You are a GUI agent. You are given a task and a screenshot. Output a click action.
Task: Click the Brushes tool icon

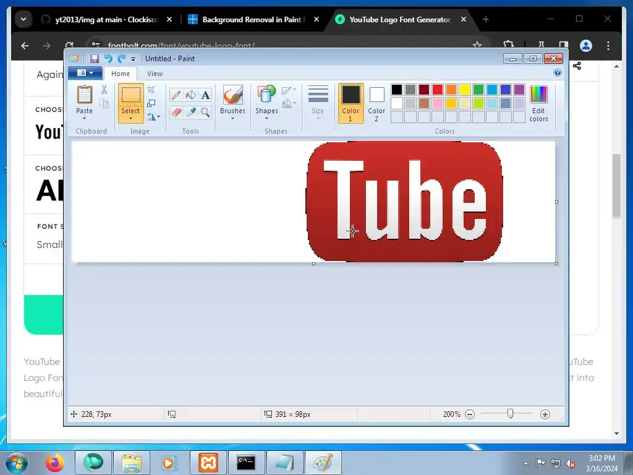pyautogui.click(x=232, y=95)
